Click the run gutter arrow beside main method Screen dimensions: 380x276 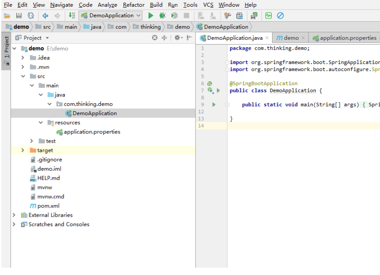coord(214,105)
